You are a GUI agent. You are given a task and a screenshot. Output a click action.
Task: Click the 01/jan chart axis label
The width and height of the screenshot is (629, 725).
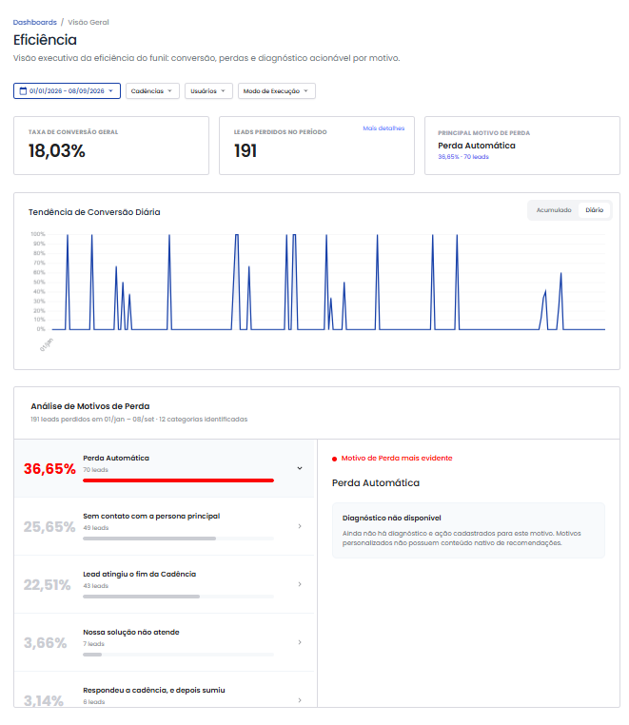[47, 344]
